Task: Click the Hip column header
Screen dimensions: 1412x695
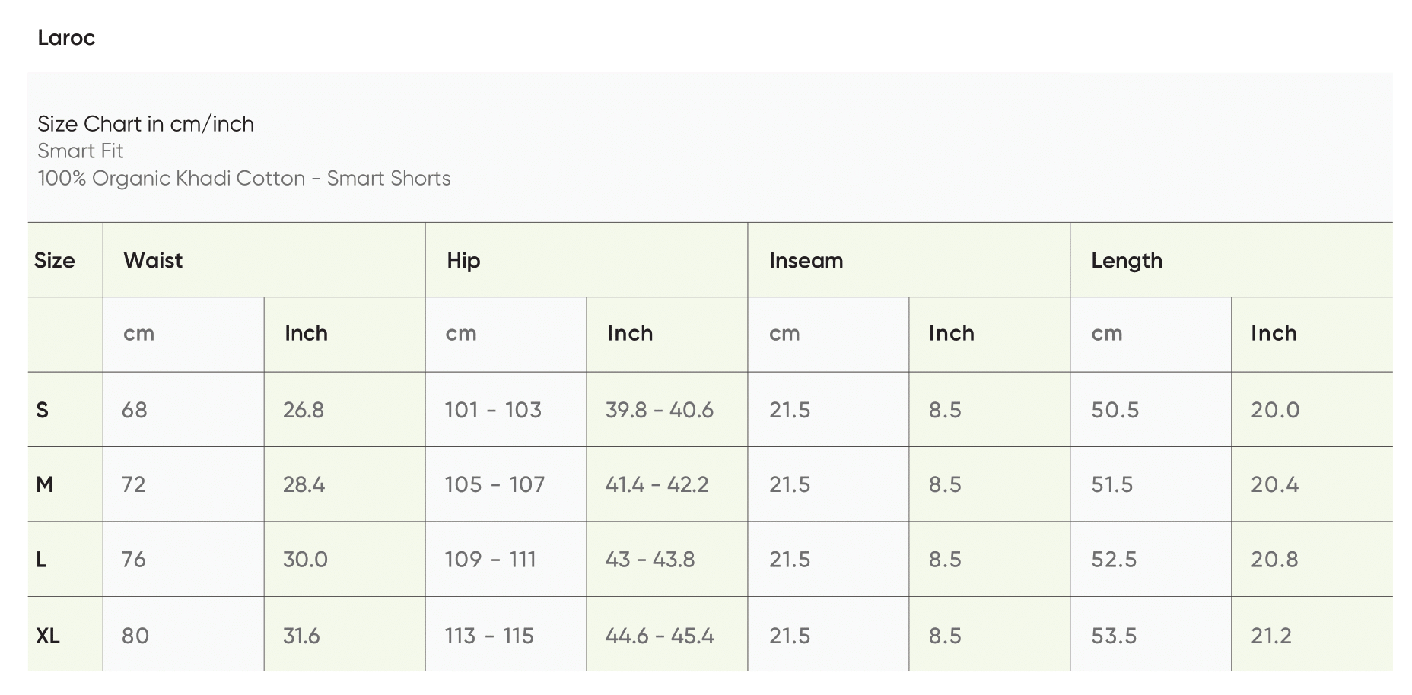Action: (x=463, y=261)
